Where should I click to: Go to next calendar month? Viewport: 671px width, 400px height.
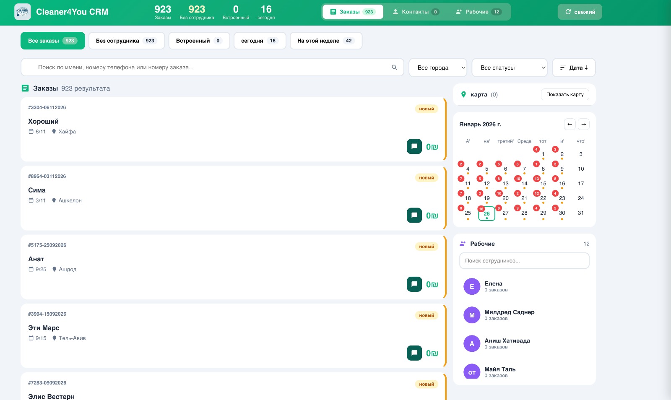[584, 124]
